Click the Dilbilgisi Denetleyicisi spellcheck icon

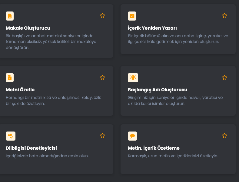(x=11, y=136)
